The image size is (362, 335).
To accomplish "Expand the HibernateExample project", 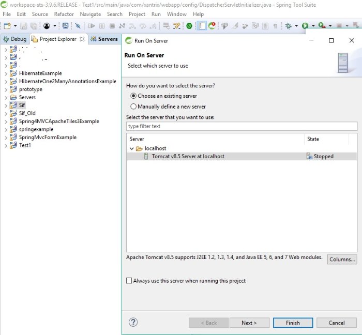I will click(6, 73).
